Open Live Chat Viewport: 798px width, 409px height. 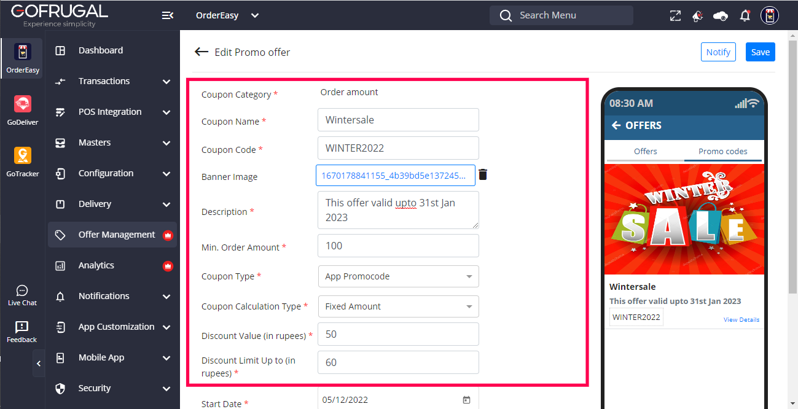[23, 295]
